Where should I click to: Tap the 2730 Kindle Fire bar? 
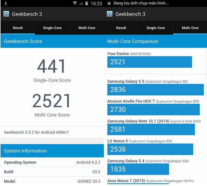pyautogui.click(x=153, y=110)
